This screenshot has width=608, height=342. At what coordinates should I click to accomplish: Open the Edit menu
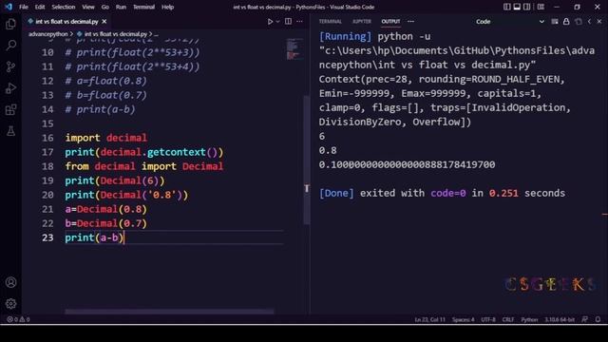40,7
